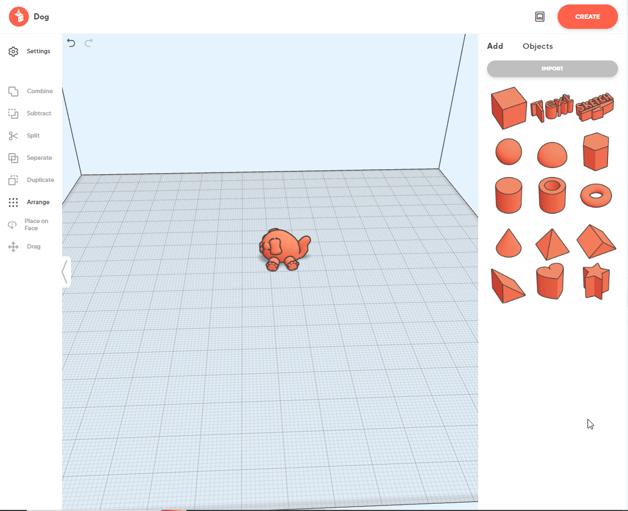Switch to the Objects tab
The width and height of the screenshot is (628, 511).
(x=538, y=46)
